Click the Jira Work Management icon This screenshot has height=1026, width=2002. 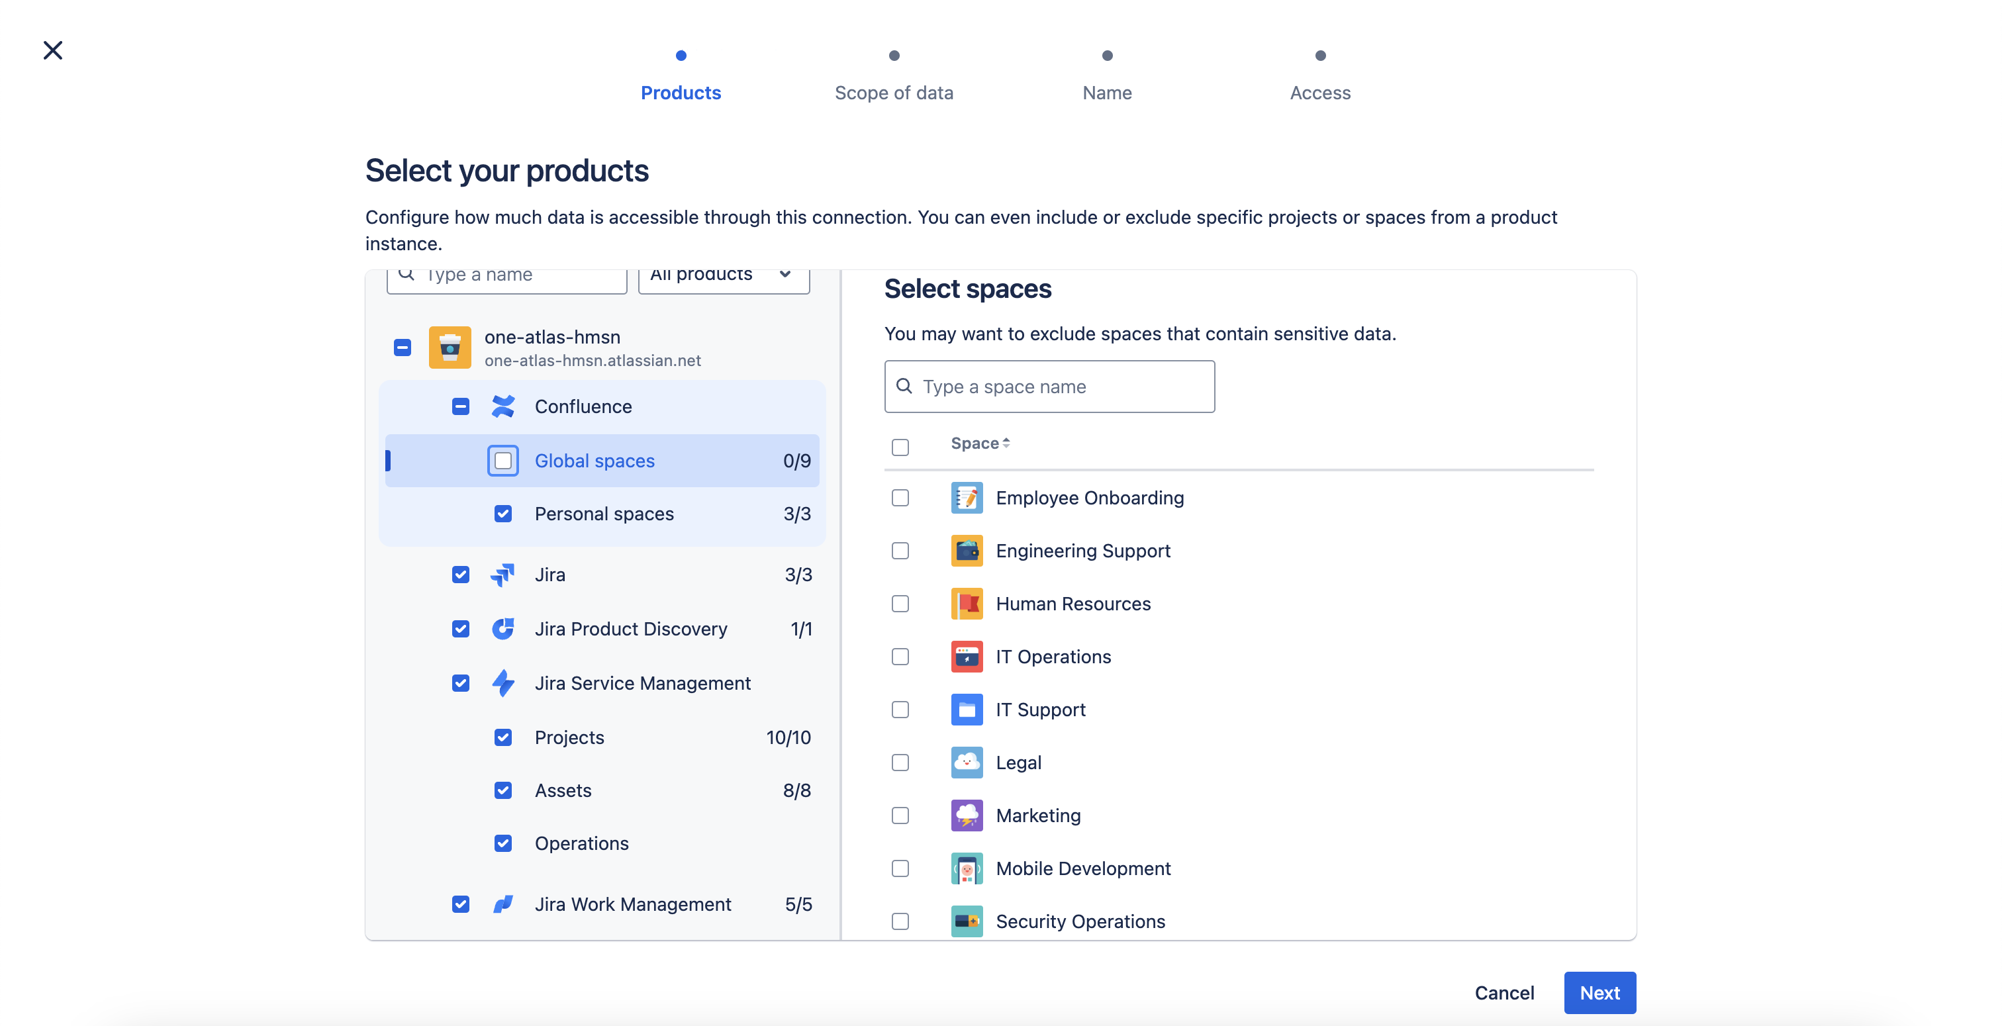tap(503, 904)
